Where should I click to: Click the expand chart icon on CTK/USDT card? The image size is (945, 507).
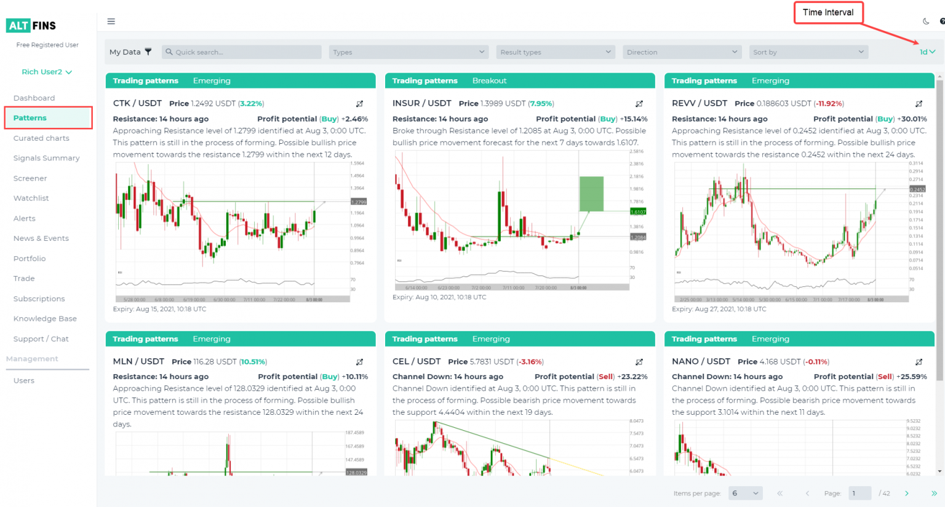[360, 103]
